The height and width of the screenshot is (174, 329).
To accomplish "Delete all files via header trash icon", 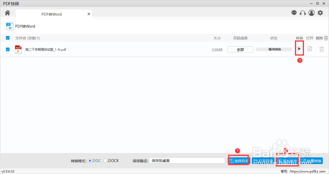I will pos(326,38).
